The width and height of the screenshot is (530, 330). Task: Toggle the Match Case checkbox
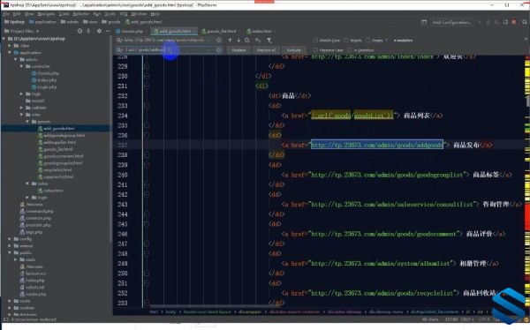[x=315, y=41]
